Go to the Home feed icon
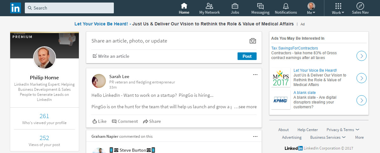This screenshot has width=380, height=153. pyautogui.click(x=184, y=6)
